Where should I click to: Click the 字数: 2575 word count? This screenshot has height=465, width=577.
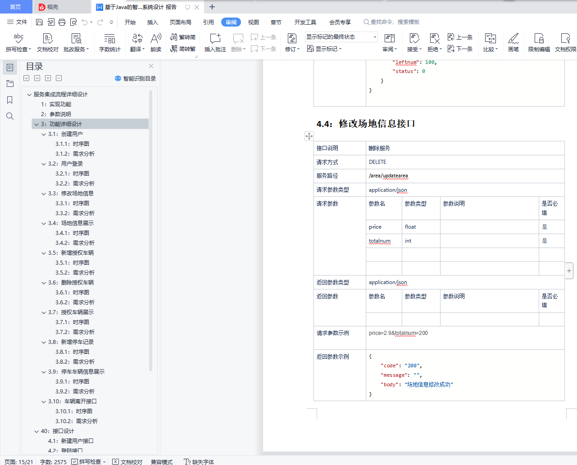(x=53, y=461)
